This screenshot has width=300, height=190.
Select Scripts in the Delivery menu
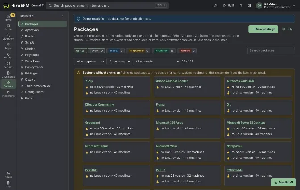pyautogui.click(x=42, y=42)
